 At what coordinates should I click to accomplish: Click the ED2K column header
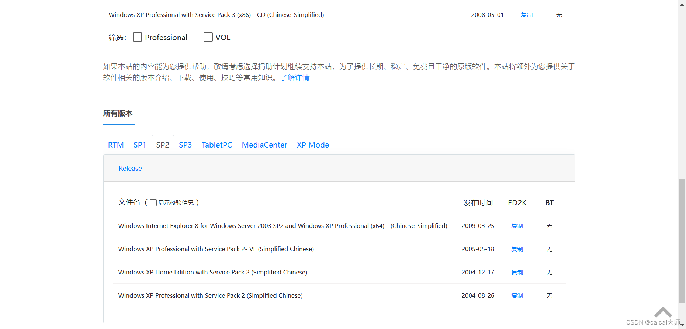[517, 203]
